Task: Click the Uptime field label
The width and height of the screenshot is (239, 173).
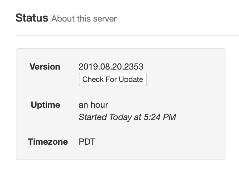Action: 45,105
